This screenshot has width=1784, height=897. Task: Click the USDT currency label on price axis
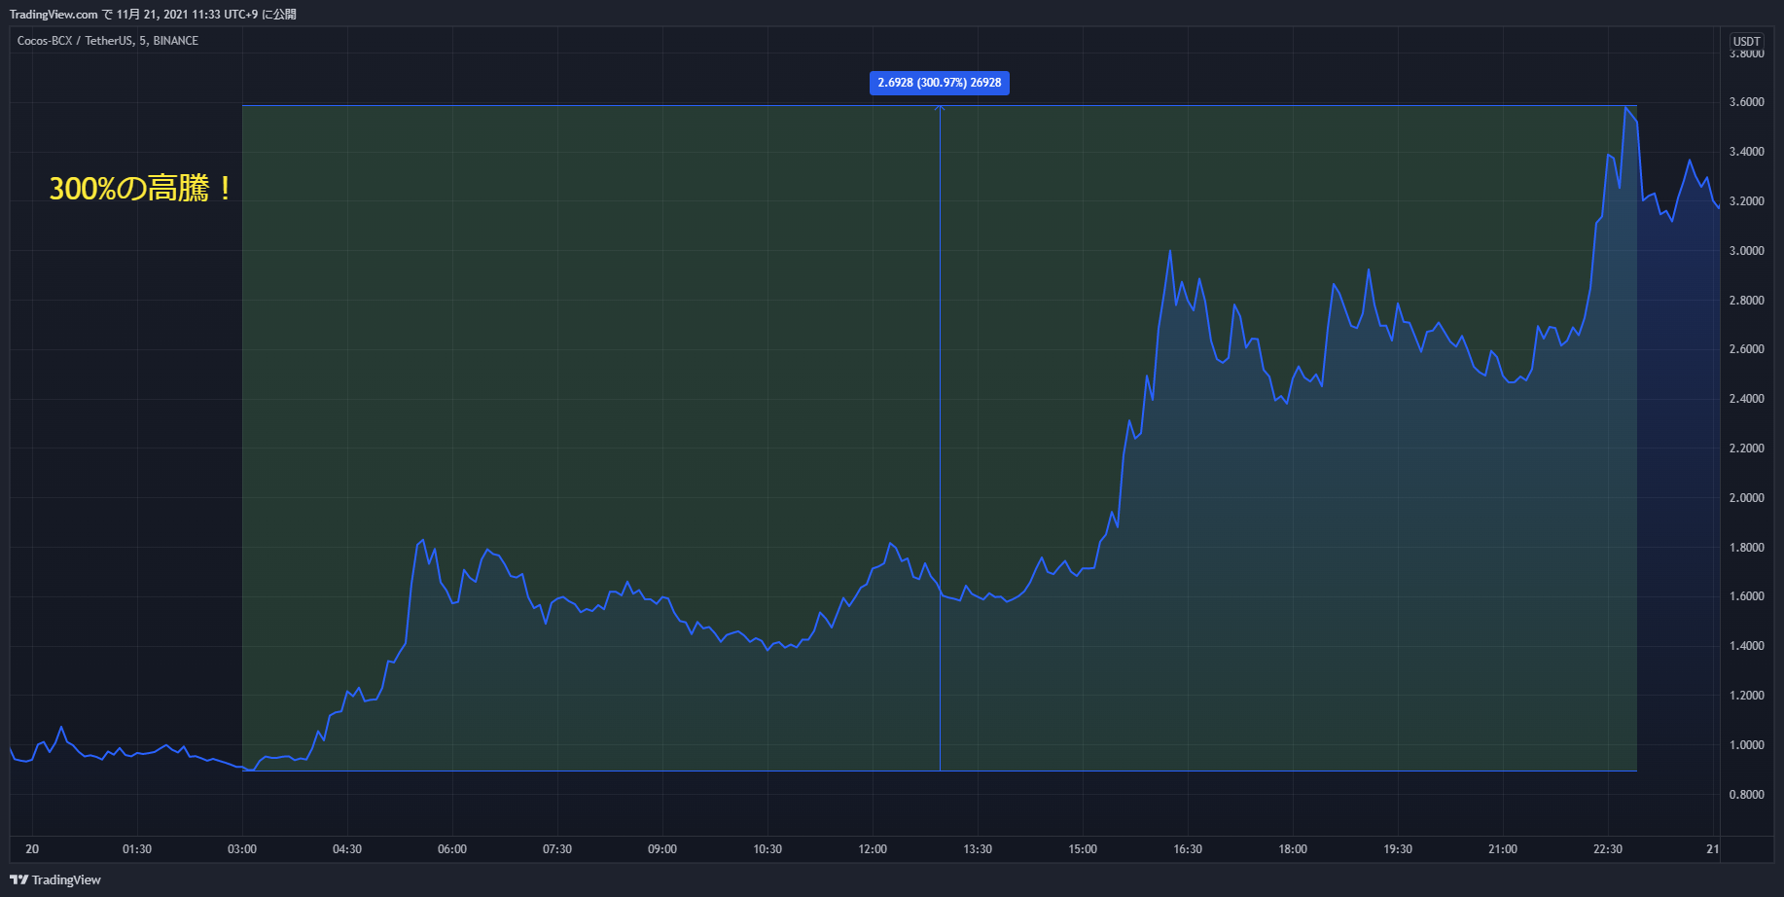(1747, 41)
